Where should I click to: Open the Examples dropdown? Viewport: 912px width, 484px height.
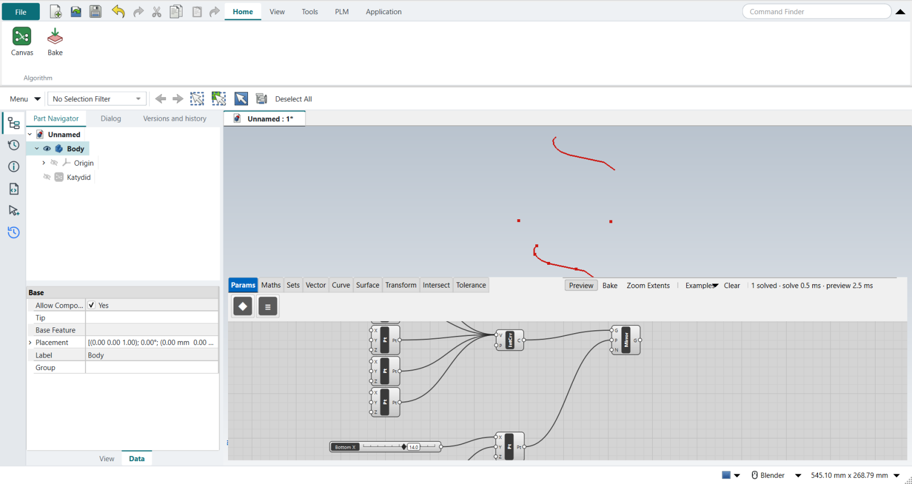702,285
